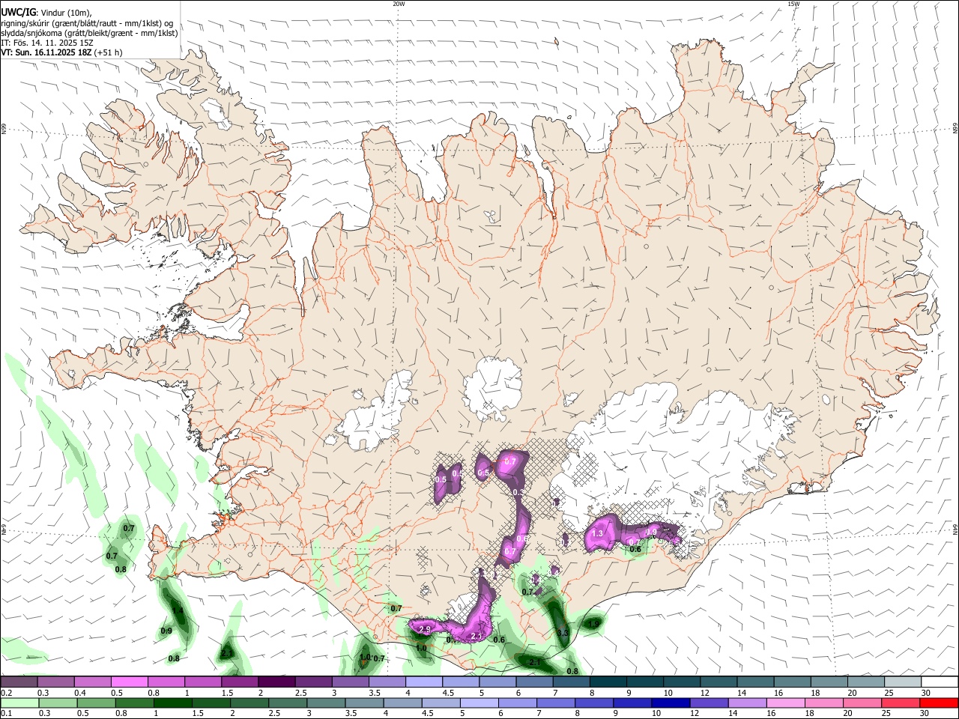959x719 pixels.
Task: Click the VT: Sun. 16.11.2025 18Z (+51 h) line
Action: (x=61, y=52)
